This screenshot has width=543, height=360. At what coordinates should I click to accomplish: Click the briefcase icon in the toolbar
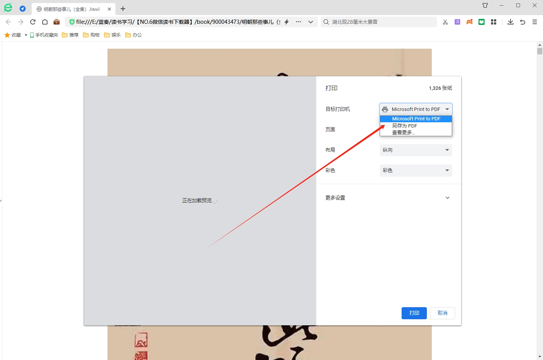[57, 22]
